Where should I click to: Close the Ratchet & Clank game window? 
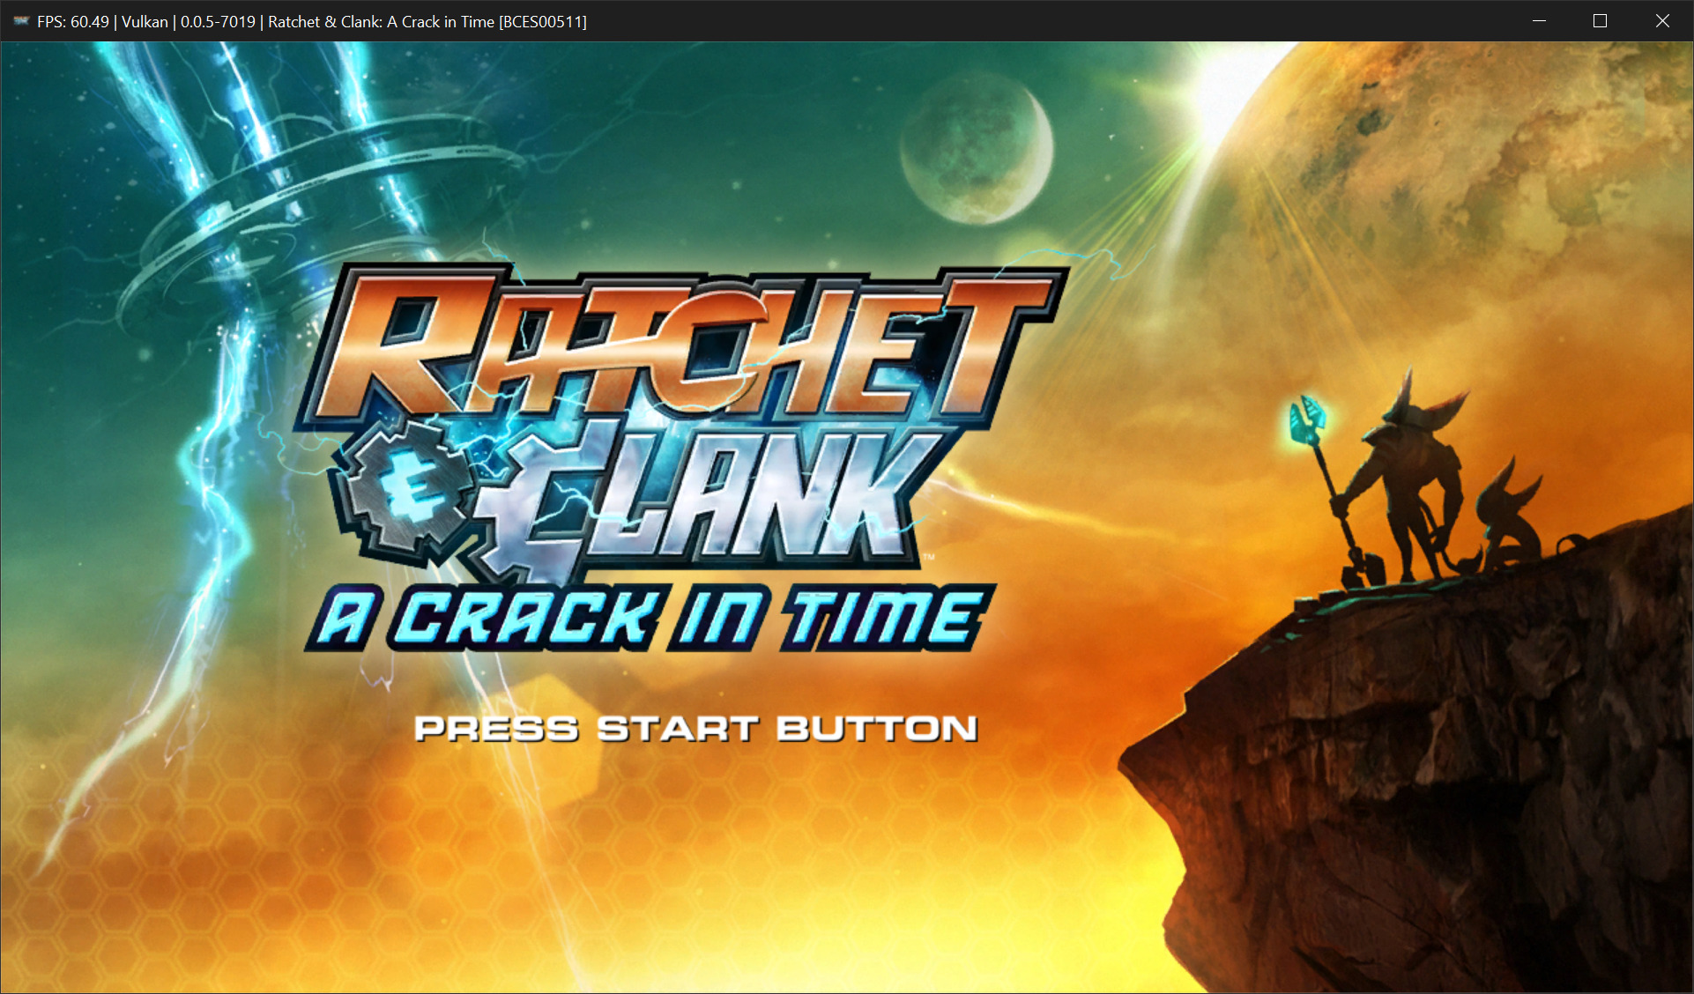point(1662,21)
